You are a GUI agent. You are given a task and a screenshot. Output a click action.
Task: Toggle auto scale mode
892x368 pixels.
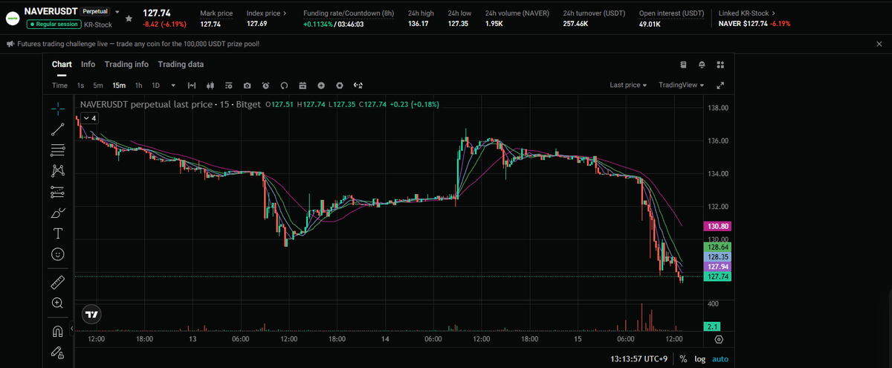720,359
